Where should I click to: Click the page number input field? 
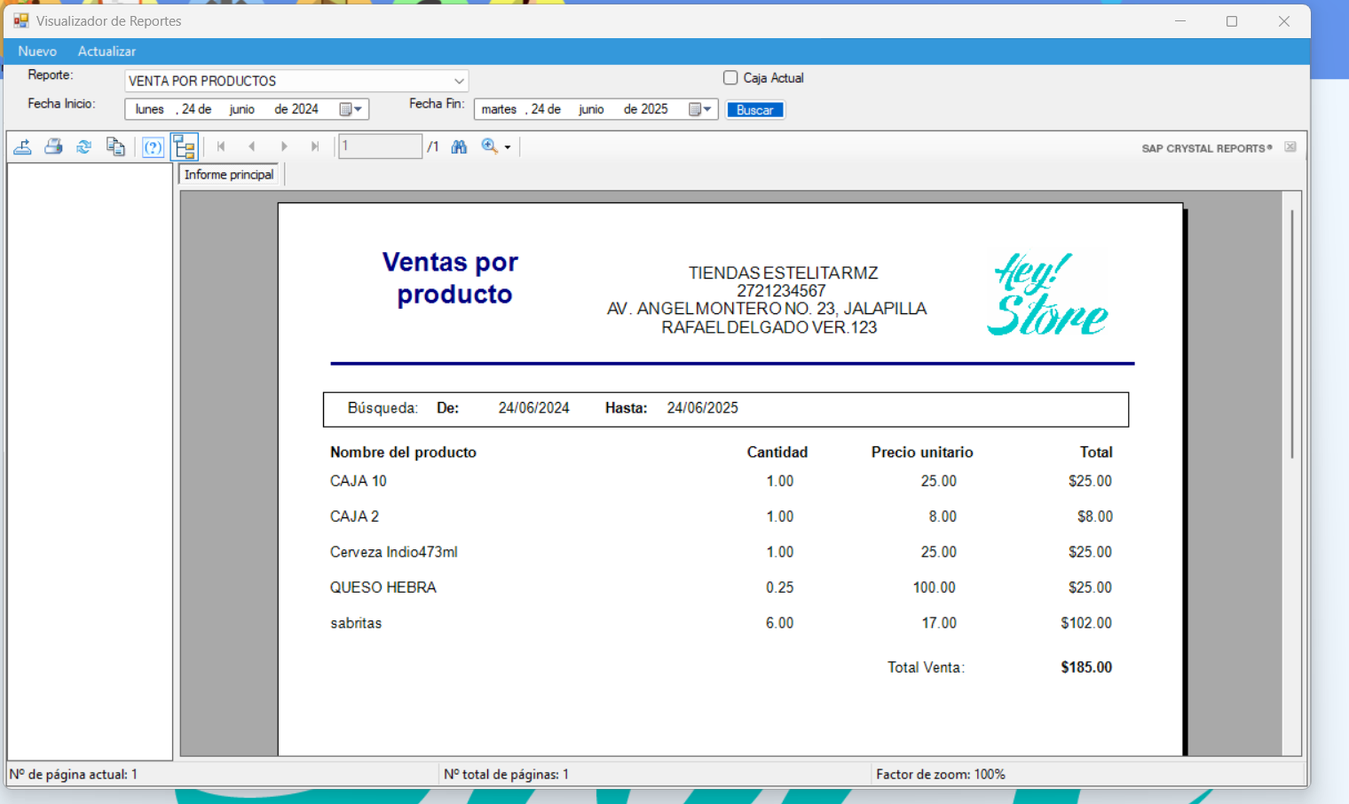(380, 146)
